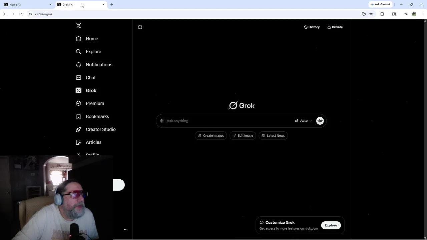
Task: Click the Explore magnifier icon
Action: click(78, 52)
